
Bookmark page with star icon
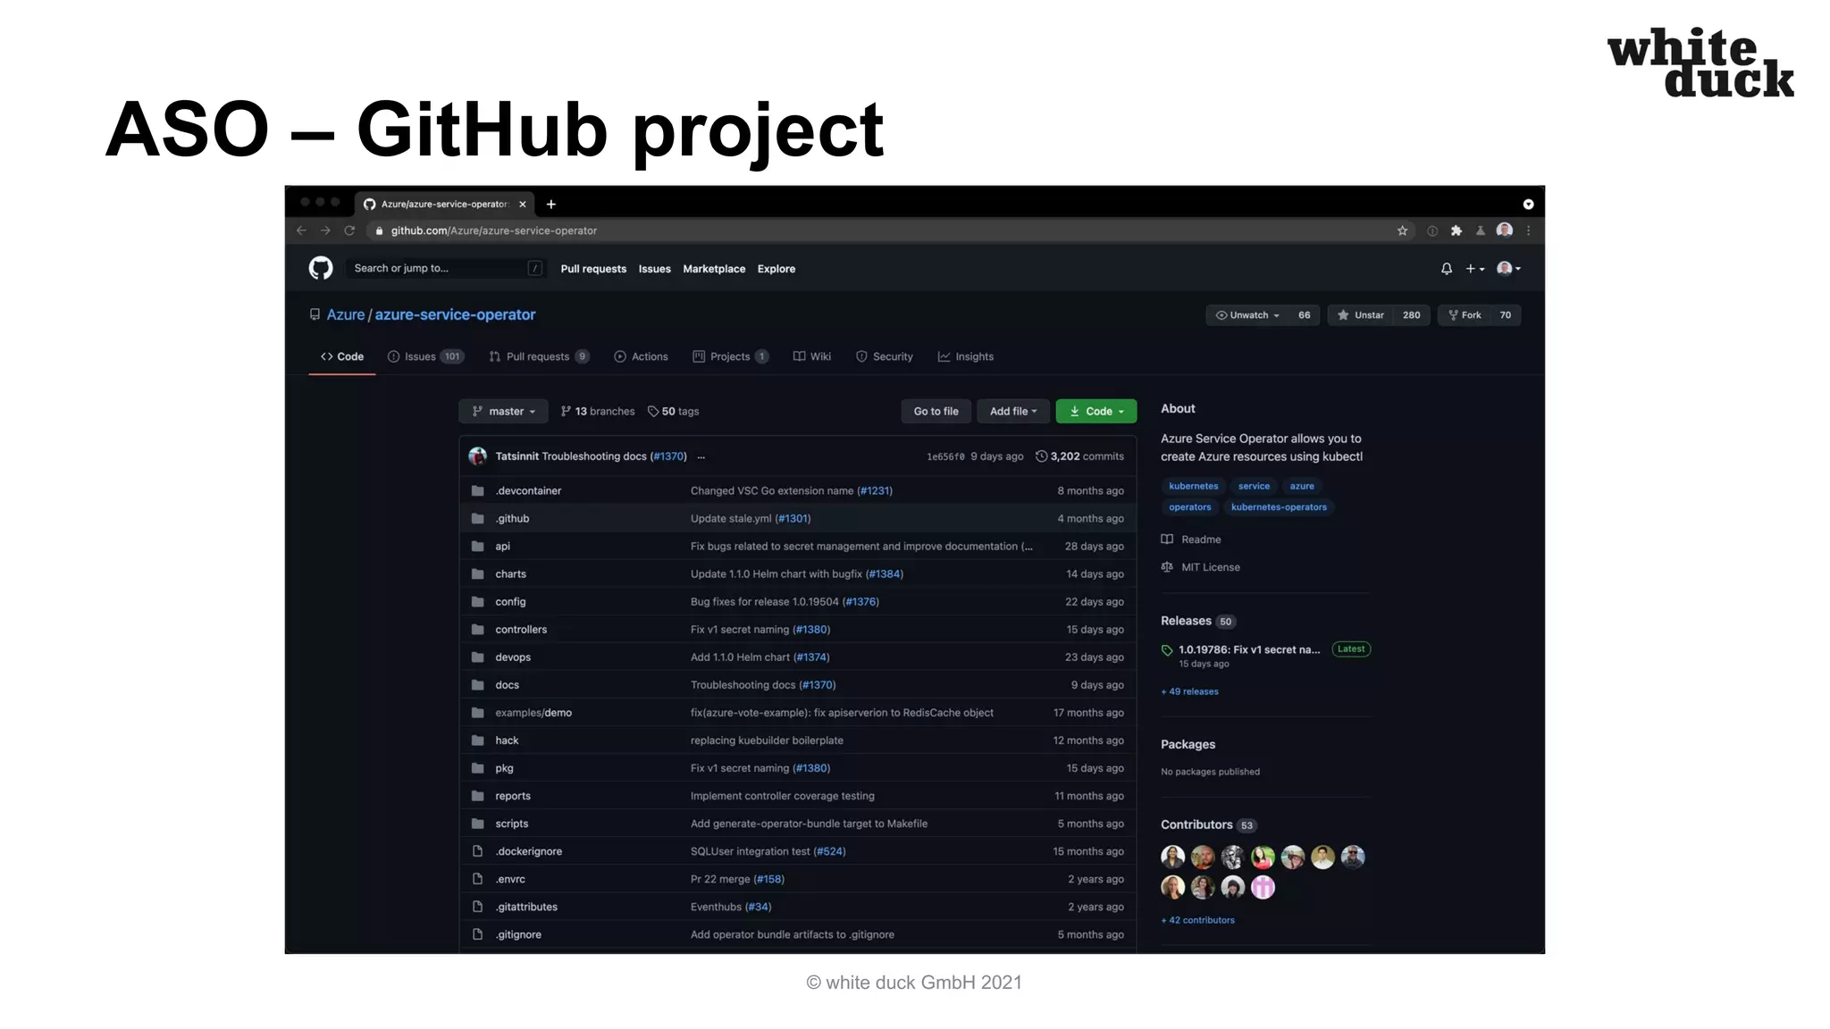1403,230
